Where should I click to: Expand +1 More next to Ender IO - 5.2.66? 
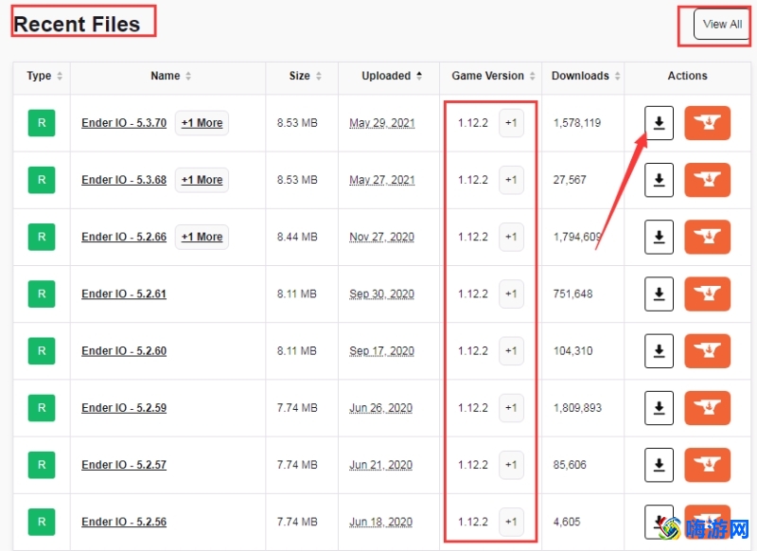[202, 237]
